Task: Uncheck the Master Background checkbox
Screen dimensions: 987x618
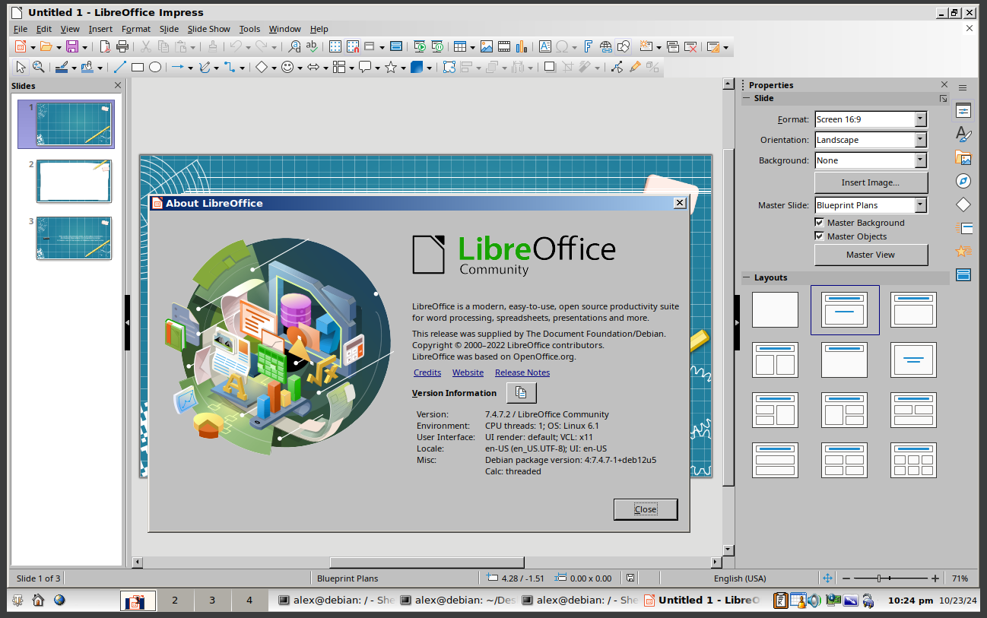Action: (x=819, y=223)
